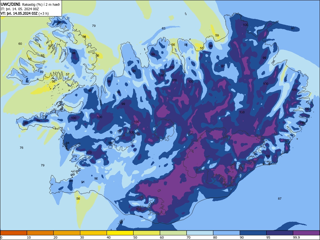The image size is (320, 240).
Task: Click the map value '59' on the north coast
Action: pos(217,35)
